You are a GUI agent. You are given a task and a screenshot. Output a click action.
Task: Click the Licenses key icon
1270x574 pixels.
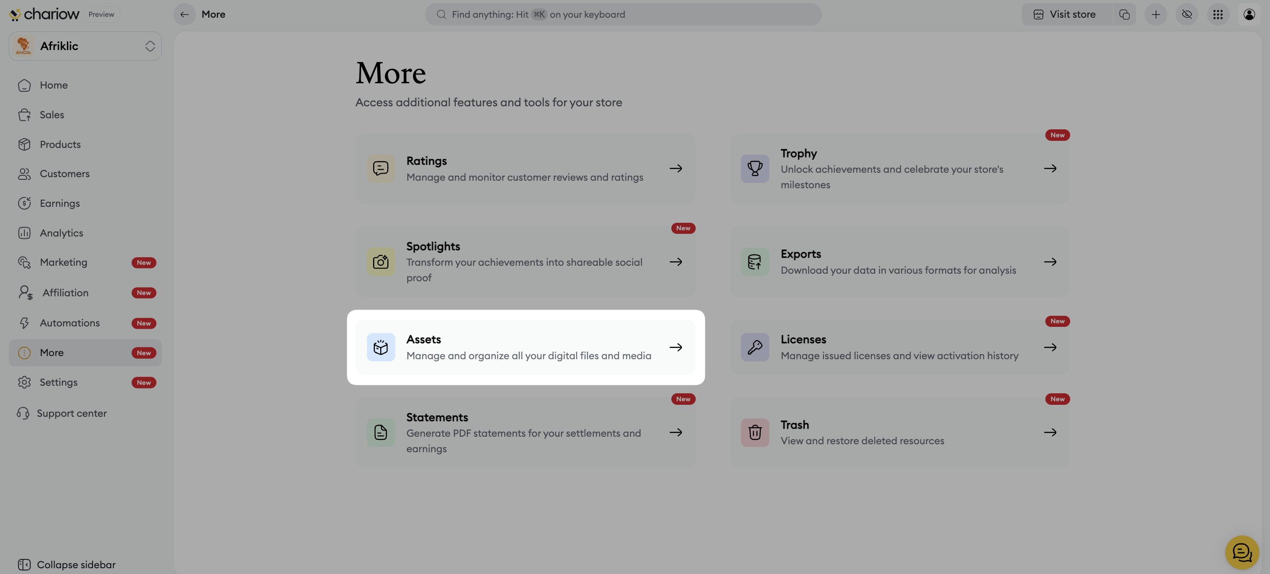click(x=754, y=347)
